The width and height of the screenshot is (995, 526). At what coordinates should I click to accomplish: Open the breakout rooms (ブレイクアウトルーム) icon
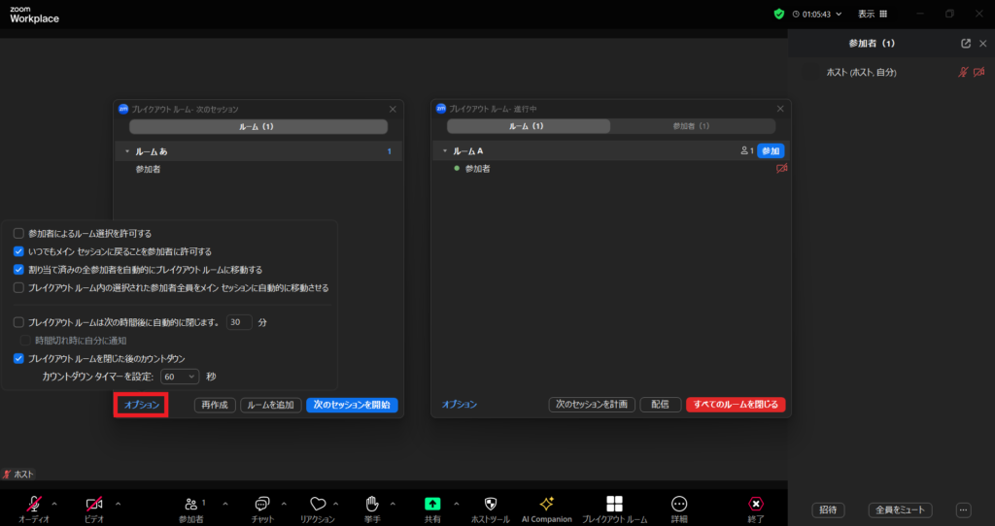pos(614,503)
